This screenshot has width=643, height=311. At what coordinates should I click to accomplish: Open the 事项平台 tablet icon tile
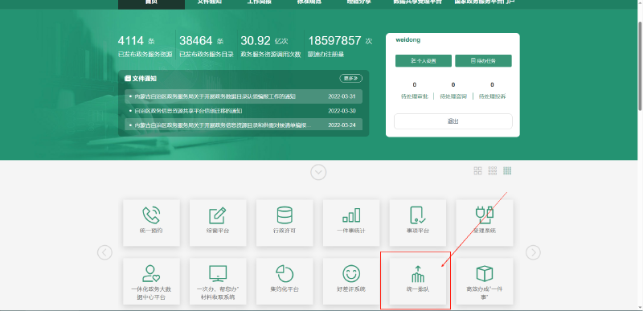pos(417,223)
